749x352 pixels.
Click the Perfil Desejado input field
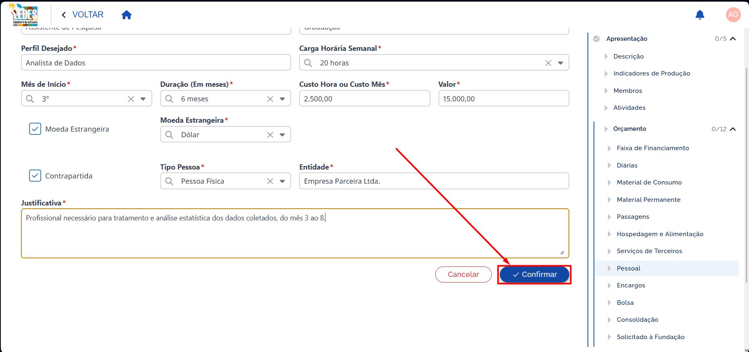(x=156, y=63)
